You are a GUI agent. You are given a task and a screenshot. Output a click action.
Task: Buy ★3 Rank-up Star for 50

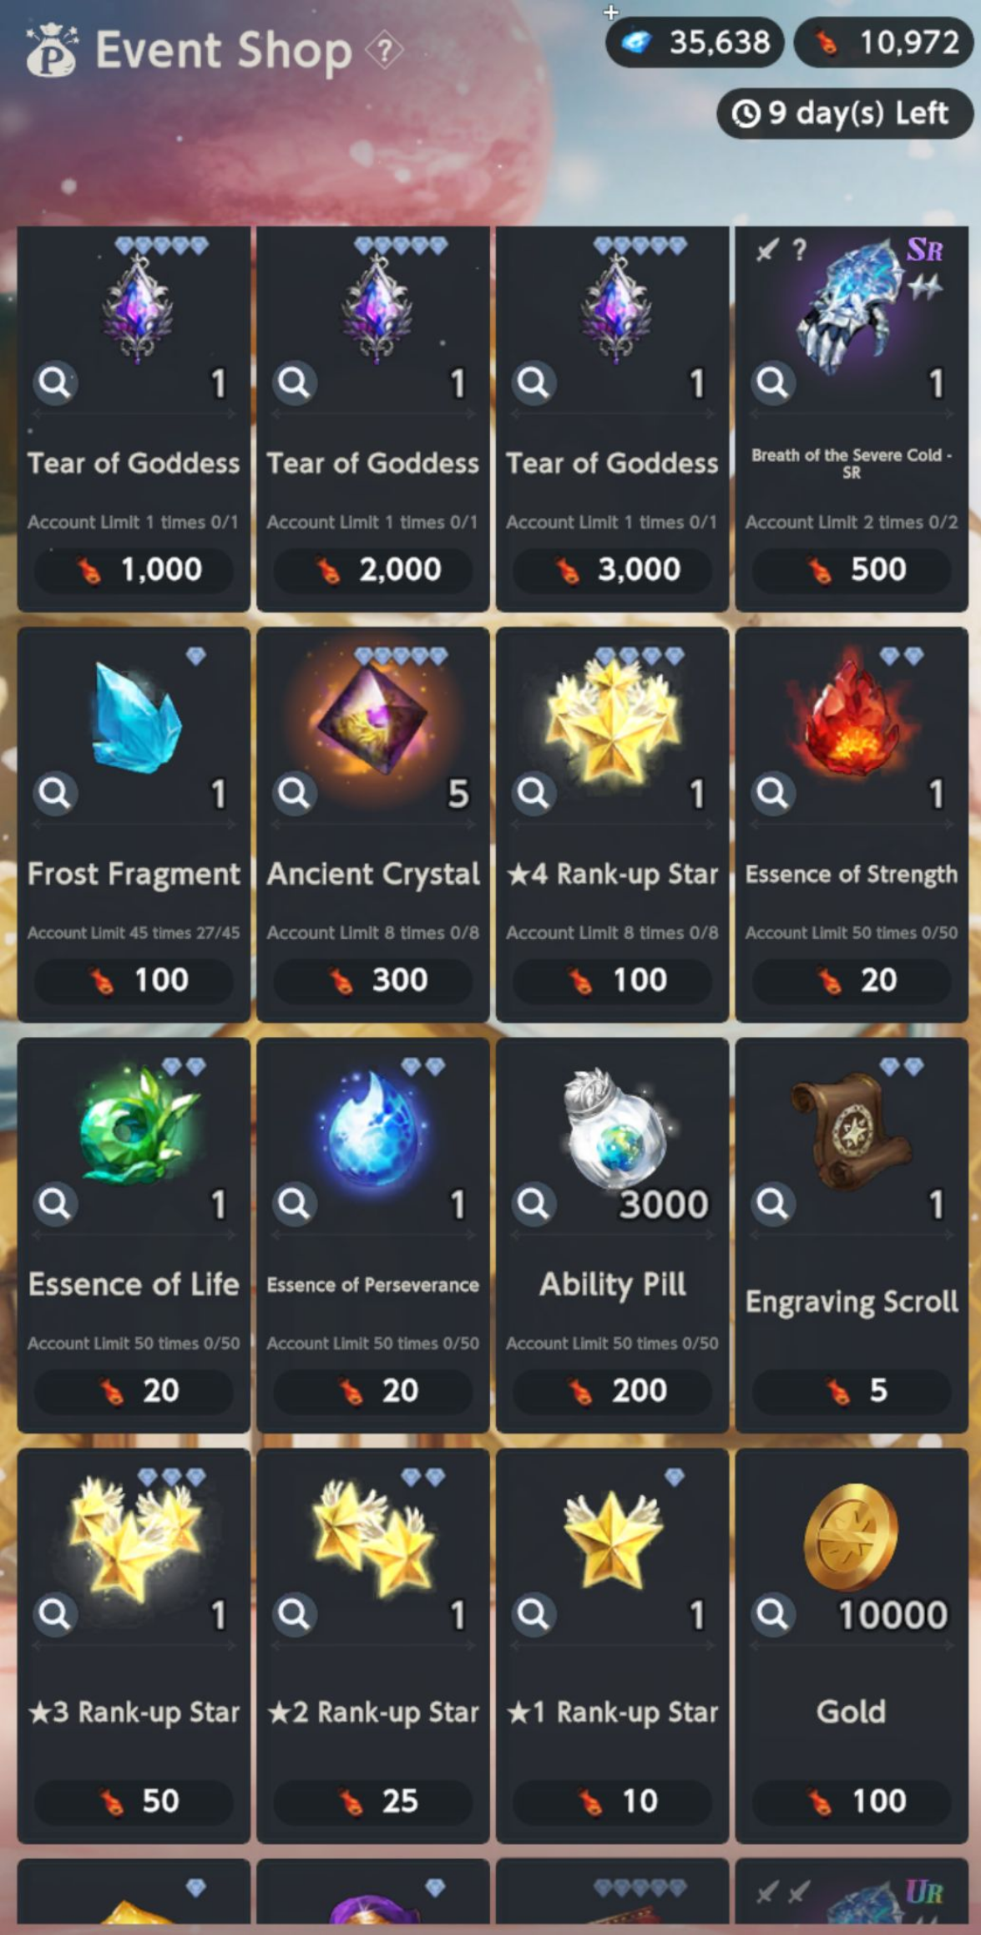(x=134, y=1800)
